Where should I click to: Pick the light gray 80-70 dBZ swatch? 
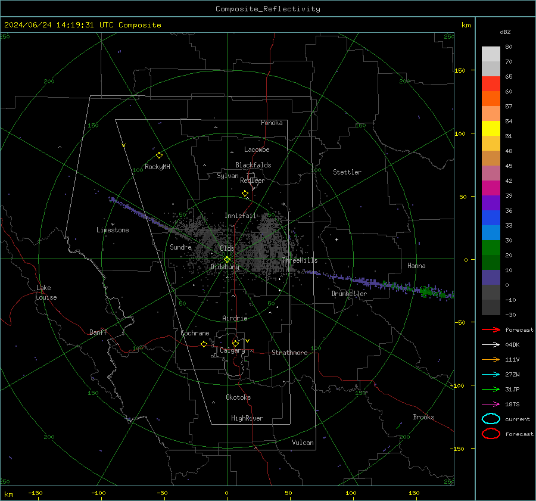tap(491, 54)
